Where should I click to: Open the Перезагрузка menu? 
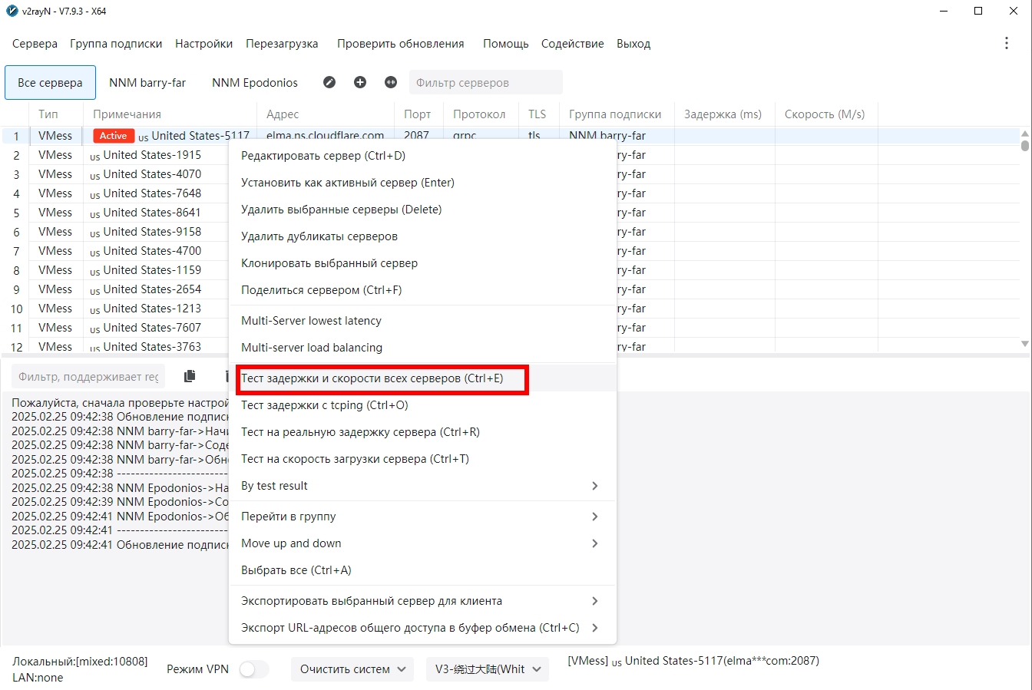(x=282, y=44)
